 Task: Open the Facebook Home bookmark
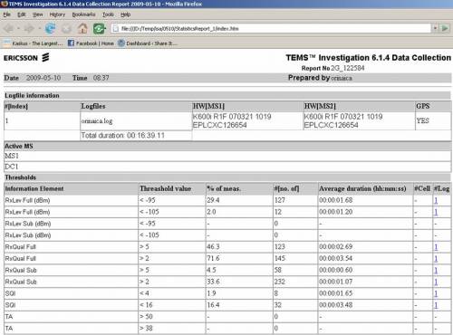click(x=91, y=43)
